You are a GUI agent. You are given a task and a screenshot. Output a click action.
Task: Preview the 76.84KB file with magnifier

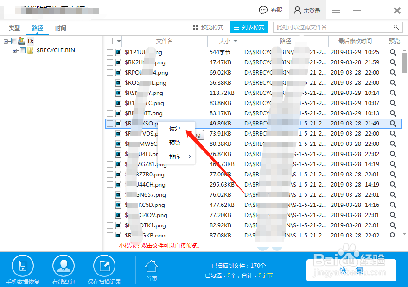click(393, 154)
